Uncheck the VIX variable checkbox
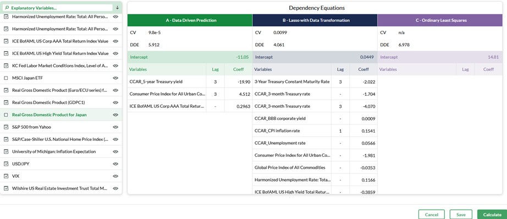The height and width of the screenshot is (219, 507). click(6, 176)
